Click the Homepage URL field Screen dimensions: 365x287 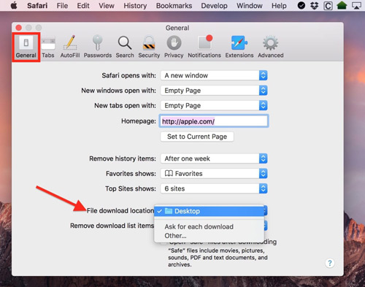coord(214,121)
